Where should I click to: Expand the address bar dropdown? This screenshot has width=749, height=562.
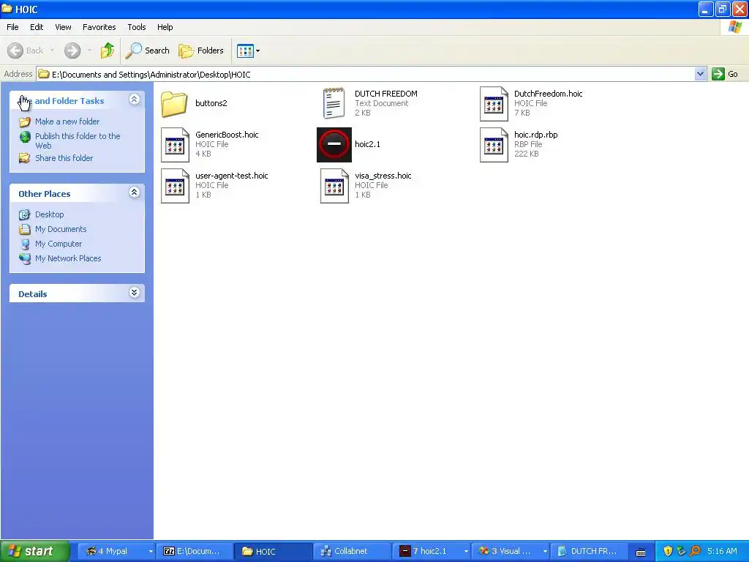coord(700,74)
